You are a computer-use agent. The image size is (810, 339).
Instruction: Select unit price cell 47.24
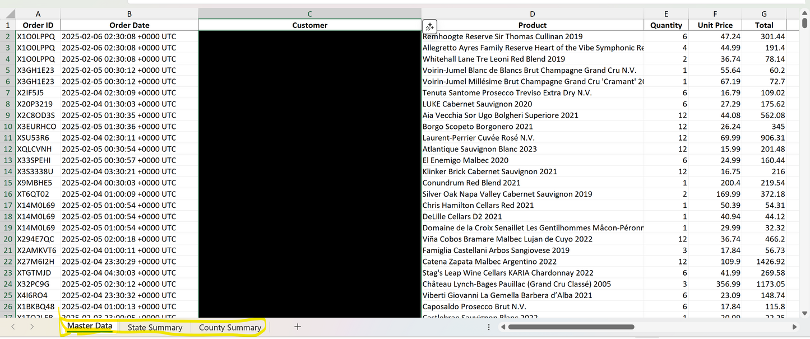coord(715,36)
